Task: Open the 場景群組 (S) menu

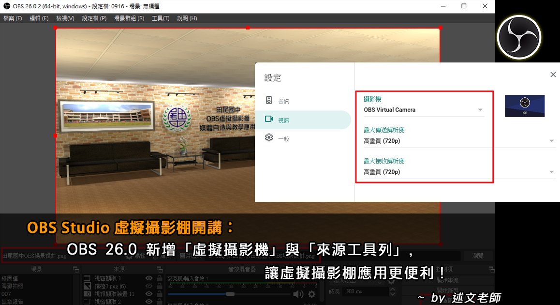Action: [x=129, y=18]
